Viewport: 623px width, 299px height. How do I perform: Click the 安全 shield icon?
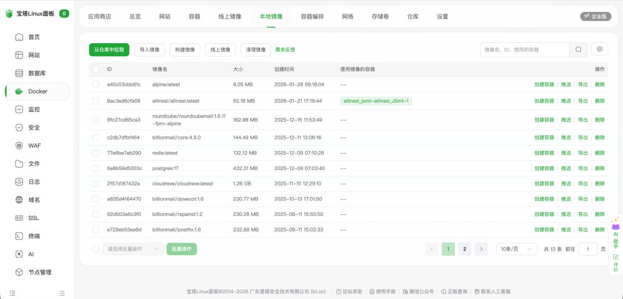click(x=19, y=128)
